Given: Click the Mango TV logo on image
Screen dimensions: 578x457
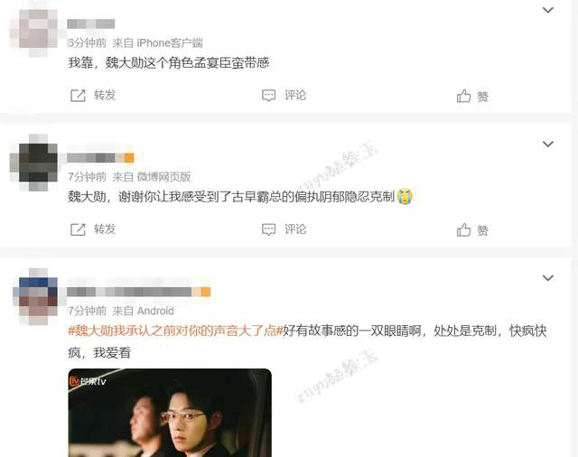Looking at the screenshot, I should pos(88,381).
